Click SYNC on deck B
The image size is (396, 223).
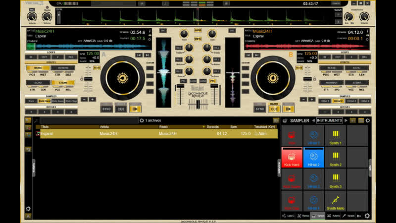pyautogui.click(x=259, y=109)
